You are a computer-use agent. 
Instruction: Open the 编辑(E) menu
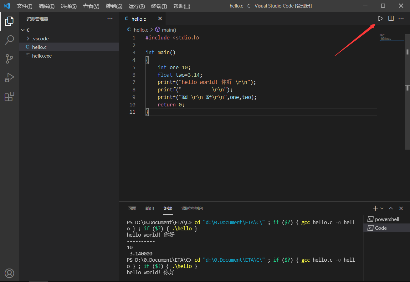click(x=46, y=6)
